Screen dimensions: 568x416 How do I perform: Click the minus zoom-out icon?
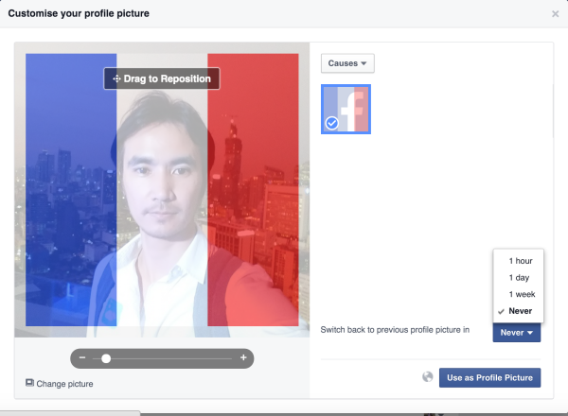(x=82, y=357)
